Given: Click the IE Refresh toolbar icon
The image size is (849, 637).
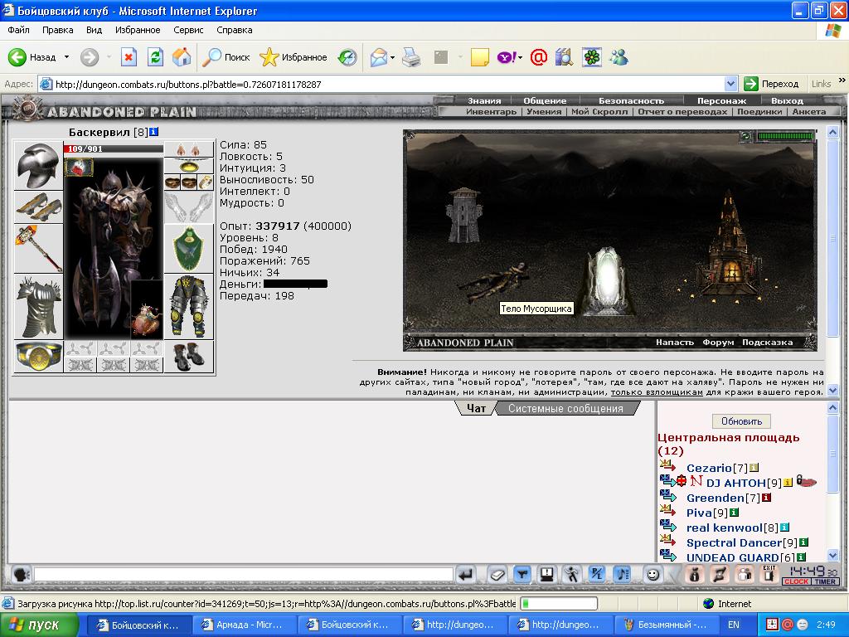Looking at the screenshot, I should coord(155,57).
